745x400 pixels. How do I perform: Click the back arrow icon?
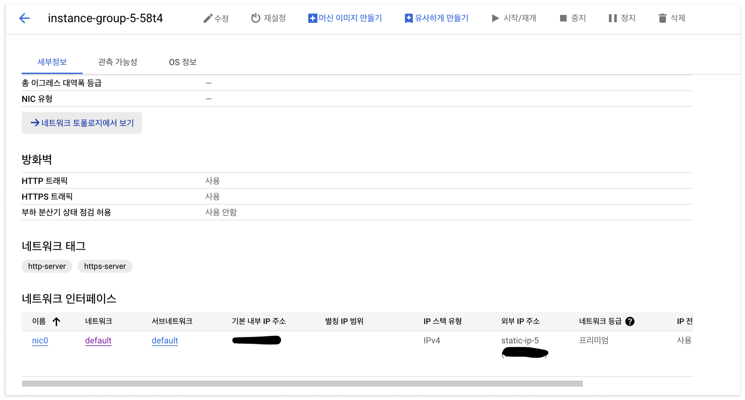click(x=25, y=18)
